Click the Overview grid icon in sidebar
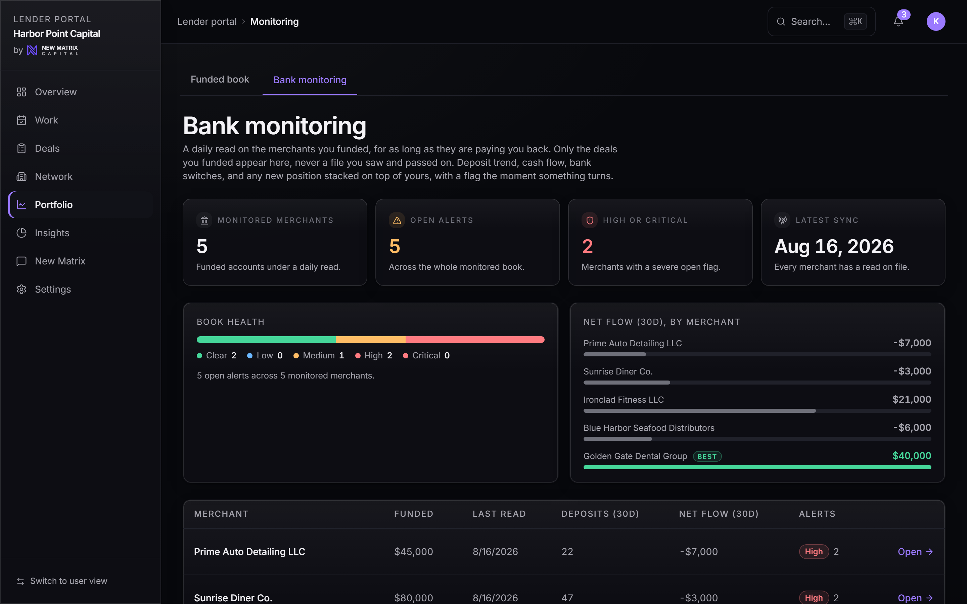Screen dimensions: 967x604 [x=21, y=92]
